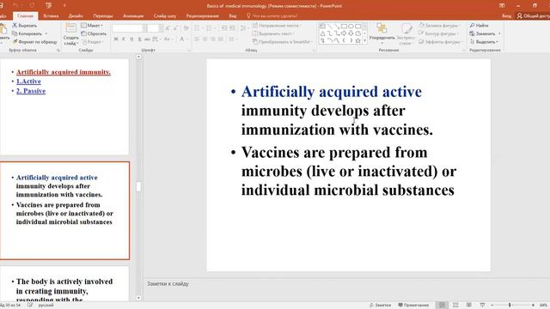Increase font size with the large A button
550x309 pixels.
tap(168, 28)
